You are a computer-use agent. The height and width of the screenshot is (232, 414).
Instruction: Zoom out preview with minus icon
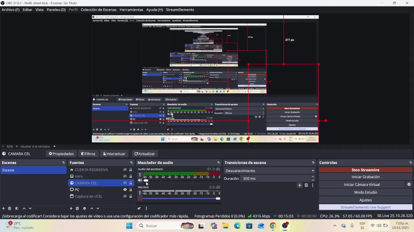click(3, 146)
